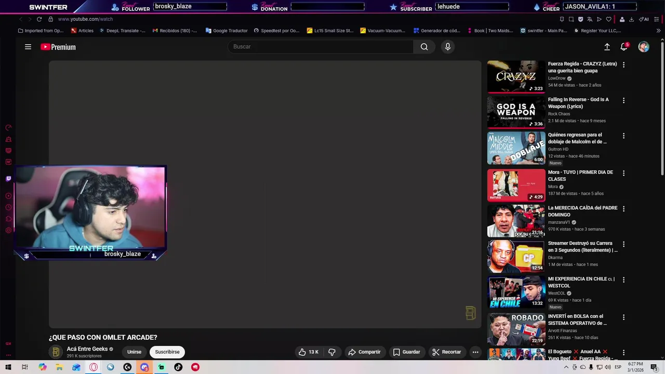
Task: Open the Articles bookmark
Action: (x=82, y=31)
